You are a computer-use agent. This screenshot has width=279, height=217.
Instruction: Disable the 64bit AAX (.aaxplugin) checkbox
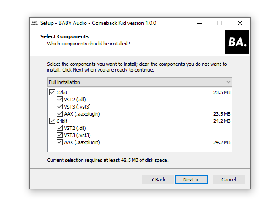coord(59,142)
